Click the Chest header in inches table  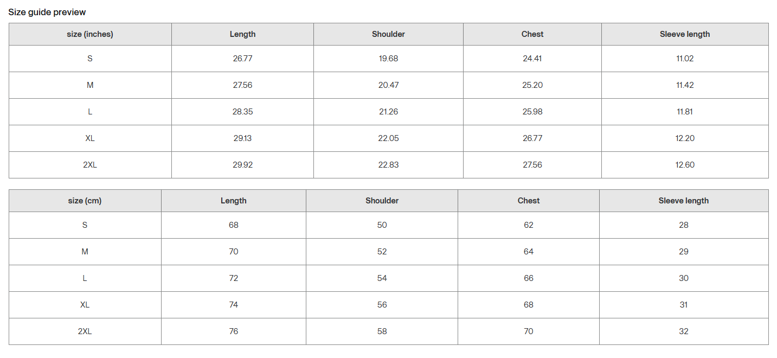532,34
